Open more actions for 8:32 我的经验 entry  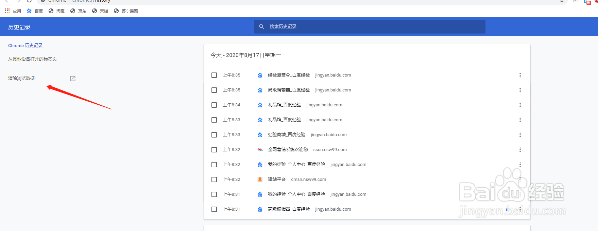pyautogui.click(x=520, y=165)
